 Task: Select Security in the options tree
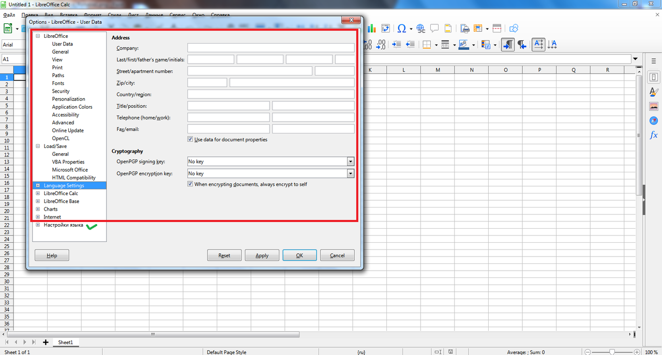pyautogui.click(x=61, y=91)
